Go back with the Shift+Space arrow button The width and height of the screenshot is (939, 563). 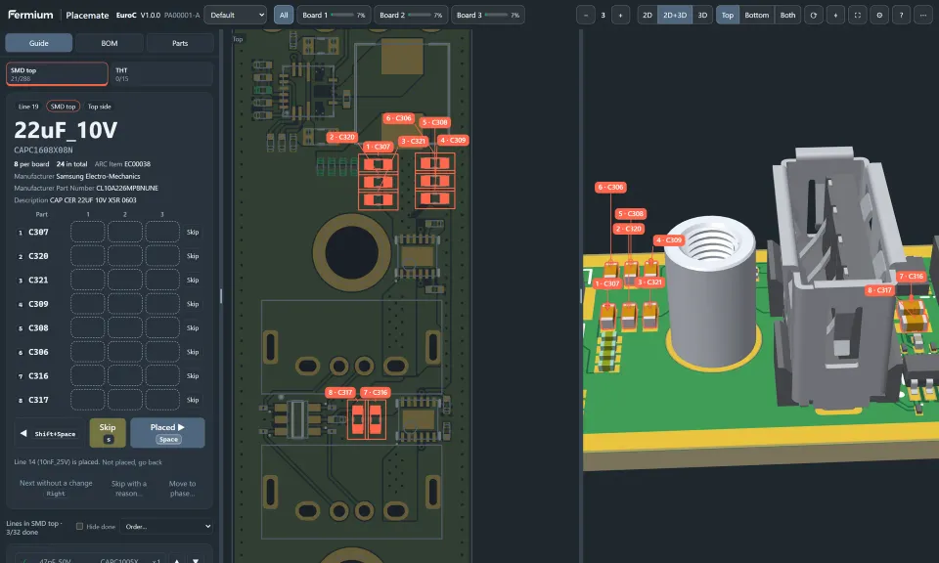49,433
